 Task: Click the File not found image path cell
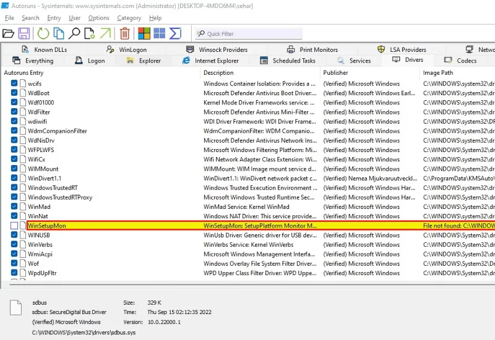pyautogui.click(x=458, y=226)
